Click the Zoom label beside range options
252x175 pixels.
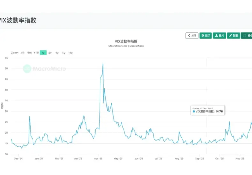(15, 52)
